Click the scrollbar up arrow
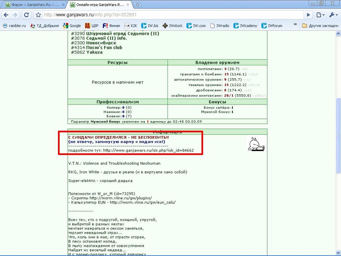The image size is (341, 256). point(338,33)
